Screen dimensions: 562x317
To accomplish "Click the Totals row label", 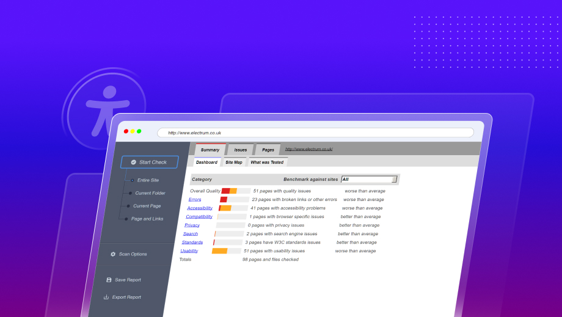I will [x=185, y=260].
